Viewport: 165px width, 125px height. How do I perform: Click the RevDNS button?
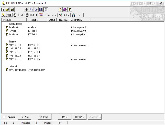[80, 117]
